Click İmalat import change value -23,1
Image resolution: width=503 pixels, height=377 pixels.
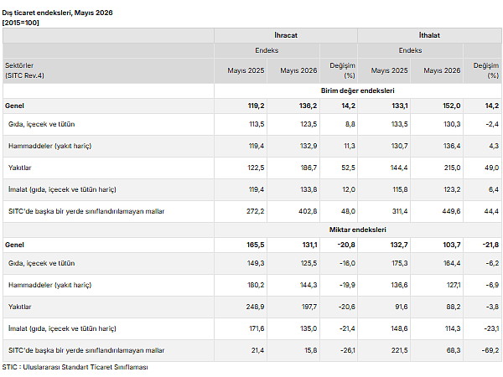490,328
